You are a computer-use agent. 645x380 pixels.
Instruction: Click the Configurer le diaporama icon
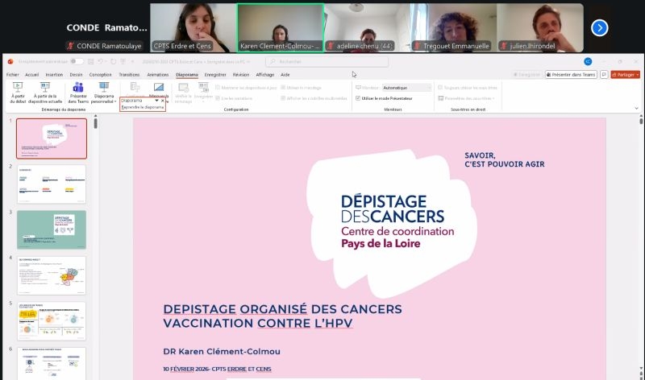click(x=135, y=87)
